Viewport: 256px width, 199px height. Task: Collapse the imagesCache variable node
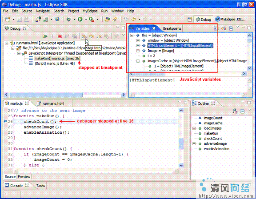[x=138, y=61]
